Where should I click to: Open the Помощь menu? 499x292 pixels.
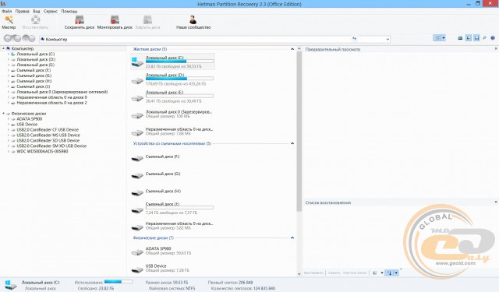[x=69, y=11]
